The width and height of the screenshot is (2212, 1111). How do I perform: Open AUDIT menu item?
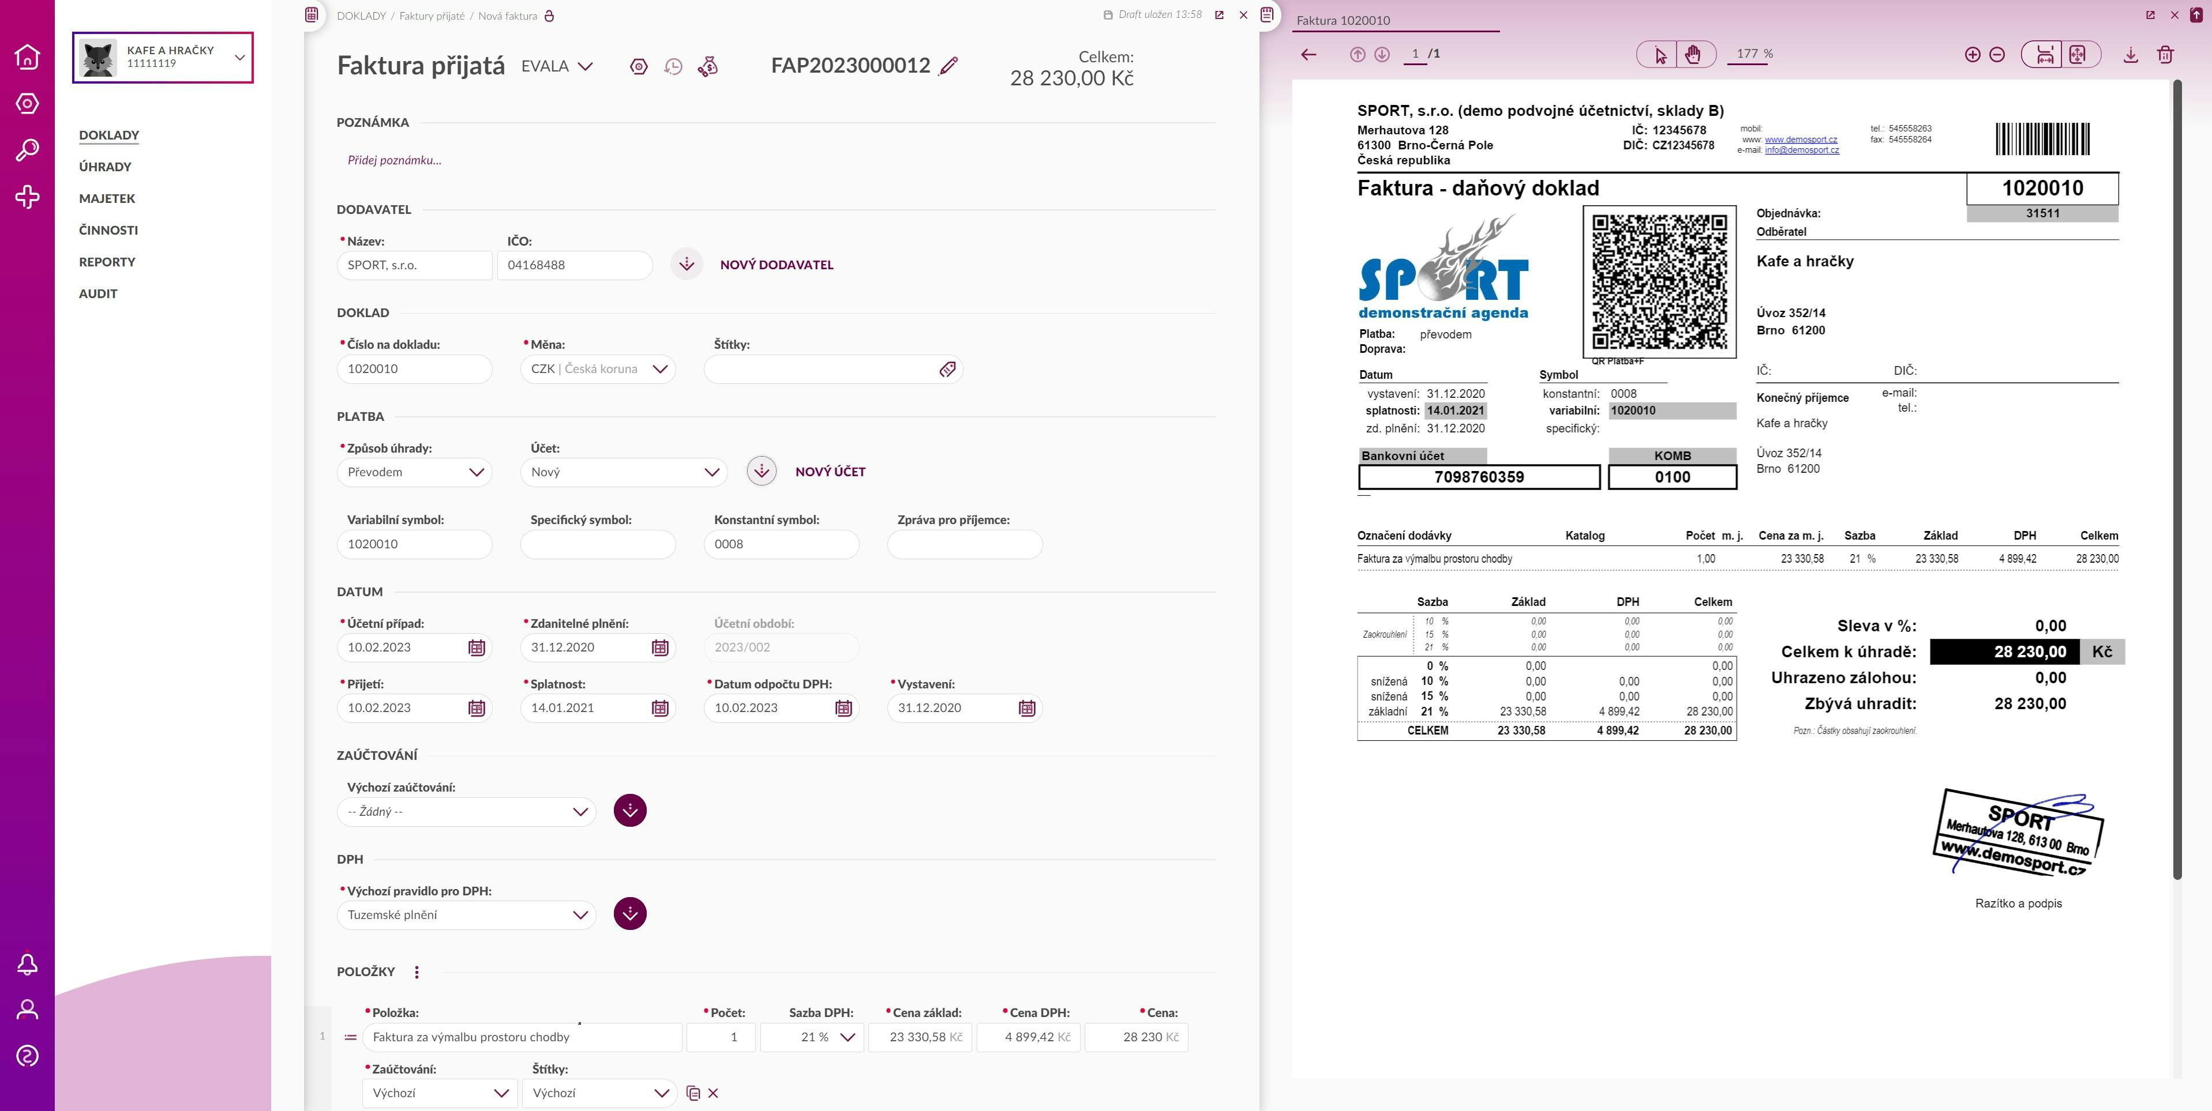98,293
